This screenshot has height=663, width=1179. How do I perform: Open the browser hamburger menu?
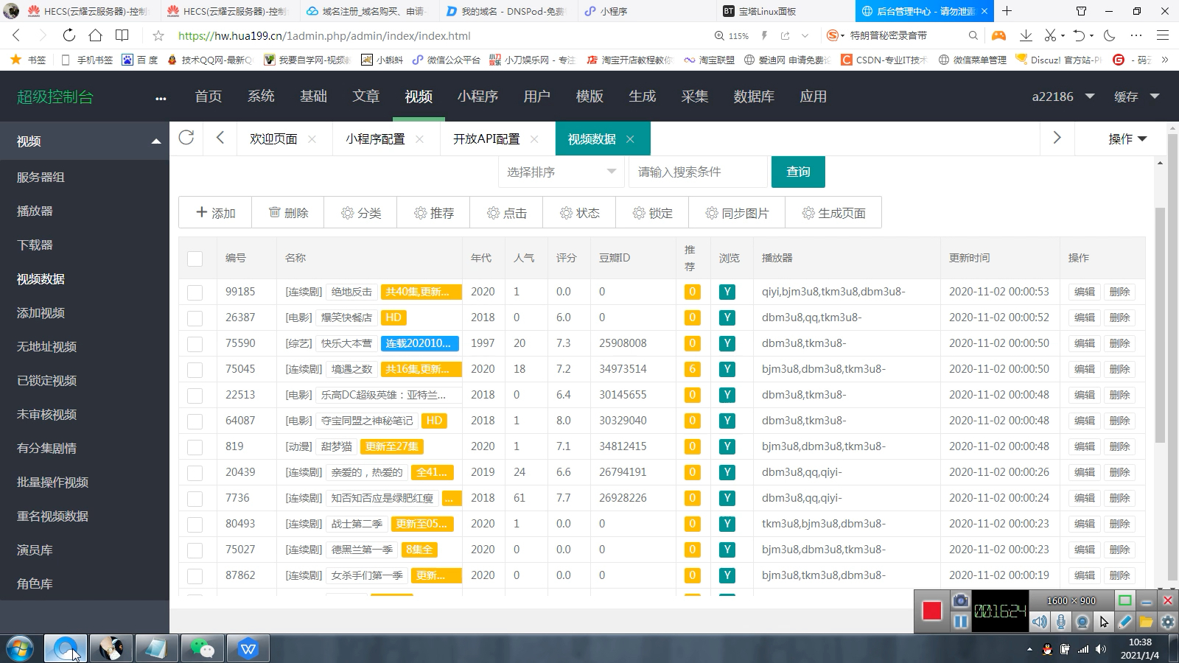[1163, 35]
